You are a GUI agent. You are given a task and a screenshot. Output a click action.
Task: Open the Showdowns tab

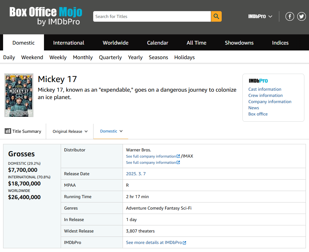point(239,43)
